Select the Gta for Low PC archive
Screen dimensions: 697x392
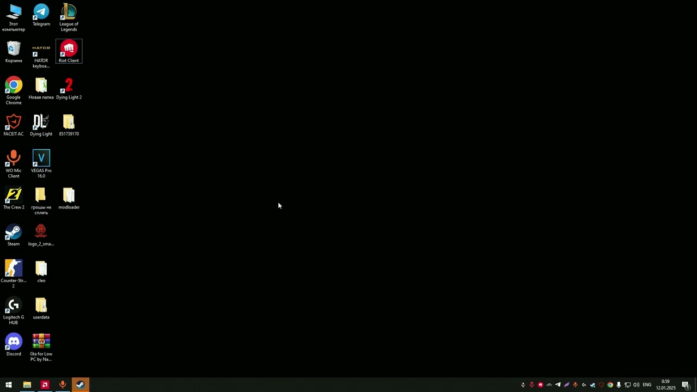41,348
